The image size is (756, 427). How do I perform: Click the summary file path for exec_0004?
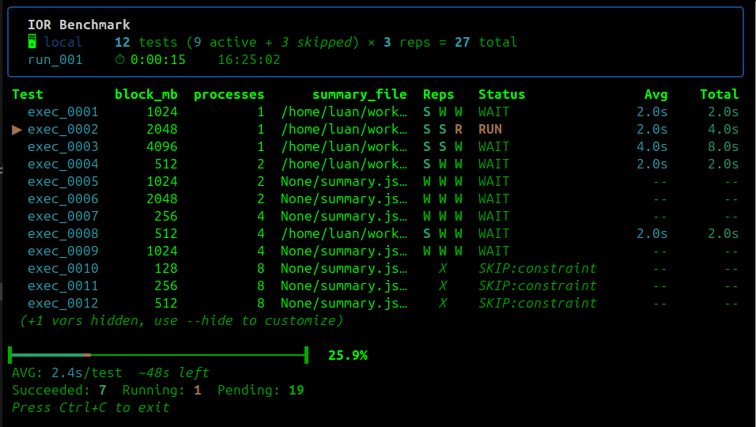[x=344, y=164]
